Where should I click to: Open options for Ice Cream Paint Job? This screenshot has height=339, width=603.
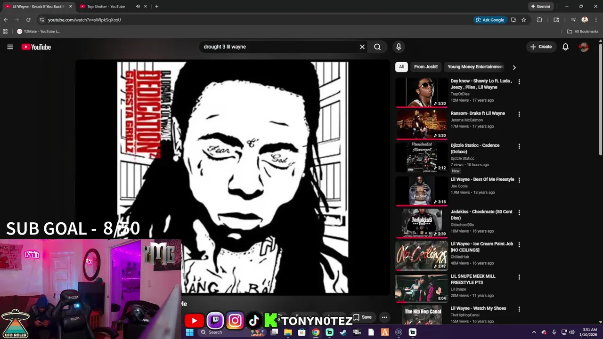tap(519, 244)
